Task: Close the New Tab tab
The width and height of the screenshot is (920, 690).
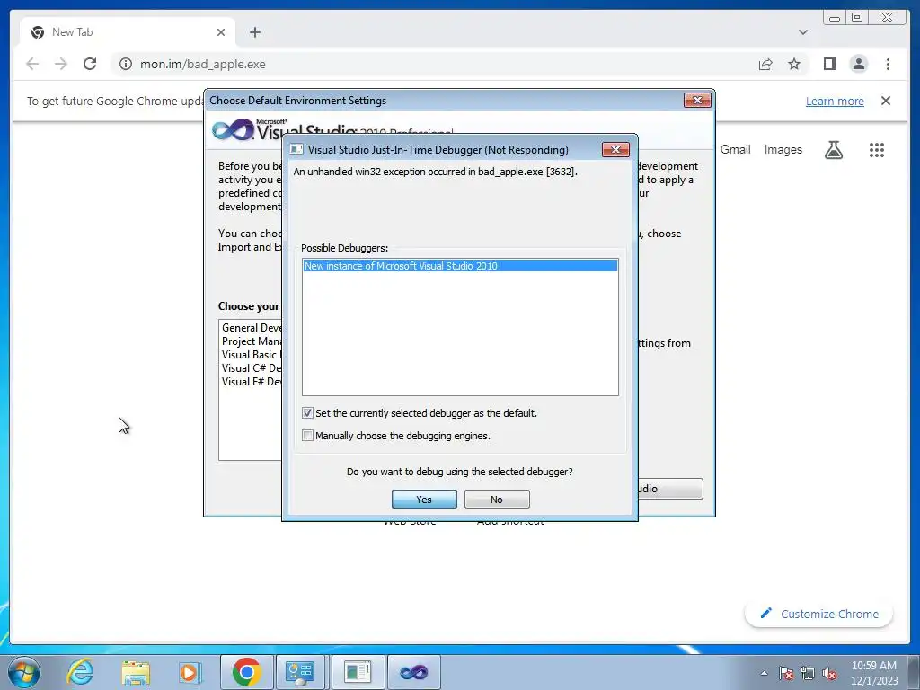Action: (x=221, y=32)
